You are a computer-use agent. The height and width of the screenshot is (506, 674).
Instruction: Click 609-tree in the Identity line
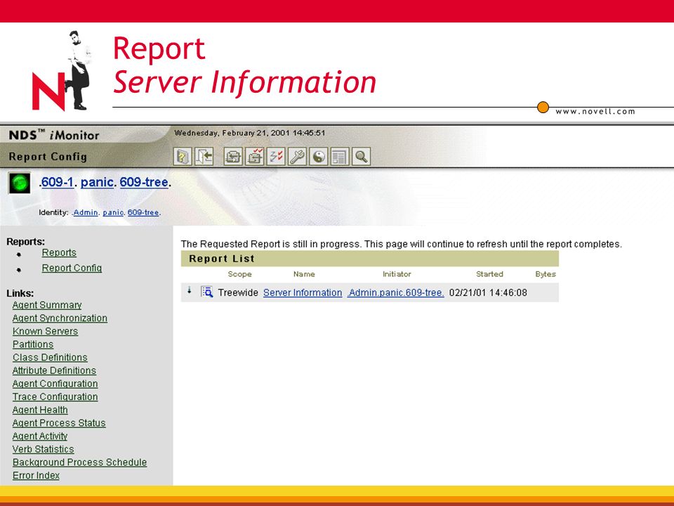click(143, 212)
